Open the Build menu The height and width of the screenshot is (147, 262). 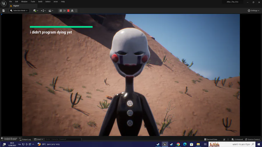[40, 2]
